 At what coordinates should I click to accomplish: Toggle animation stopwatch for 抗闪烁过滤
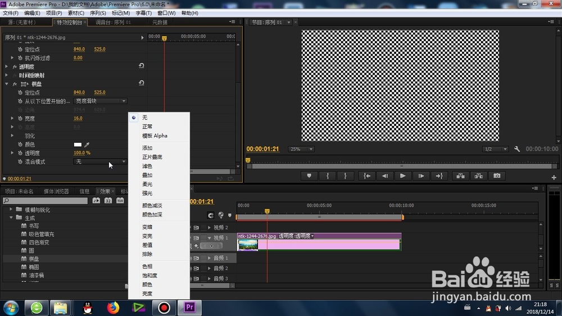click(20, 58)
